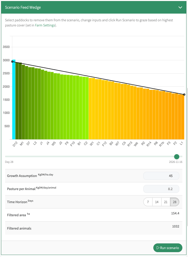The width and height of the screenshot is (188, 257).
Task: Click the 2026-11-16 date label
Action: click(175, 162)
